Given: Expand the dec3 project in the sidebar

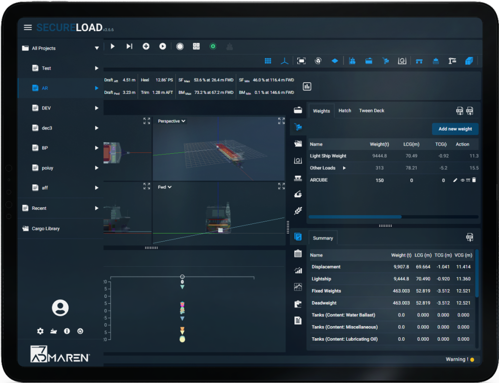Looking at the screenshot, I should coord(96,128).
